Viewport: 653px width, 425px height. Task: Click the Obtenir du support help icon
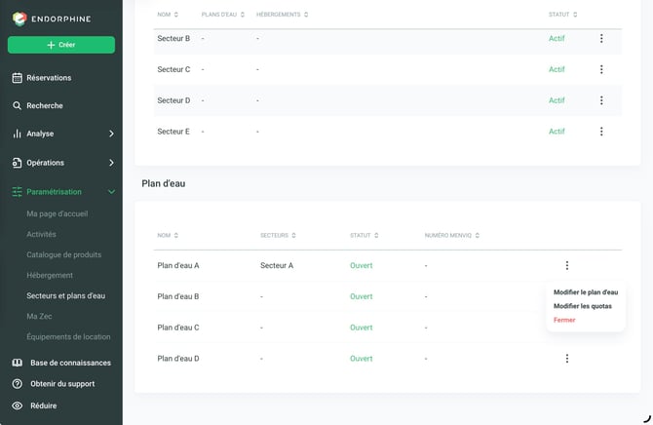pyautogui.click(x=18, y=384)
